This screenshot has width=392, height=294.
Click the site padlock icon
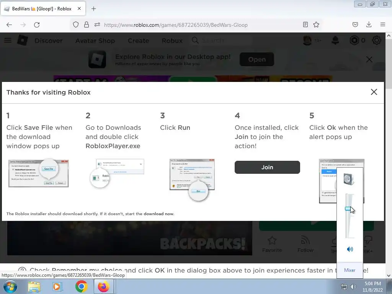87,24
